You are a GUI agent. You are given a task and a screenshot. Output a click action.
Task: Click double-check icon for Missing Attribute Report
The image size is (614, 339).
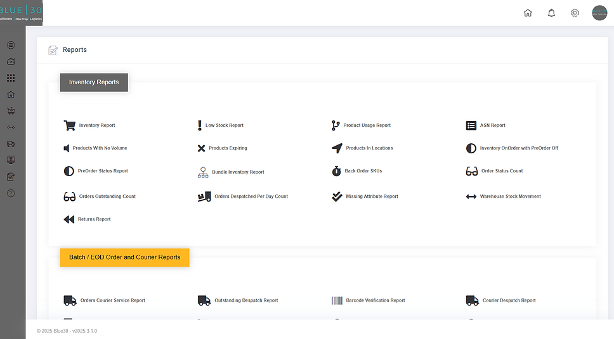tap(337, 196)
